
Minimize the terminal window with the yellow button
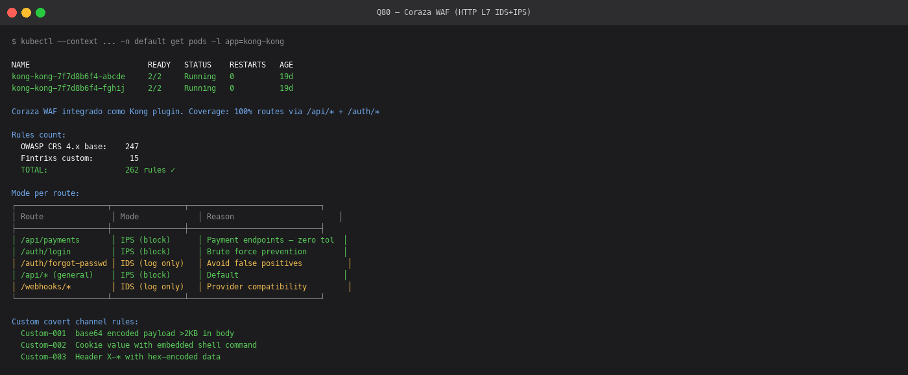click(x=26, y=12)
